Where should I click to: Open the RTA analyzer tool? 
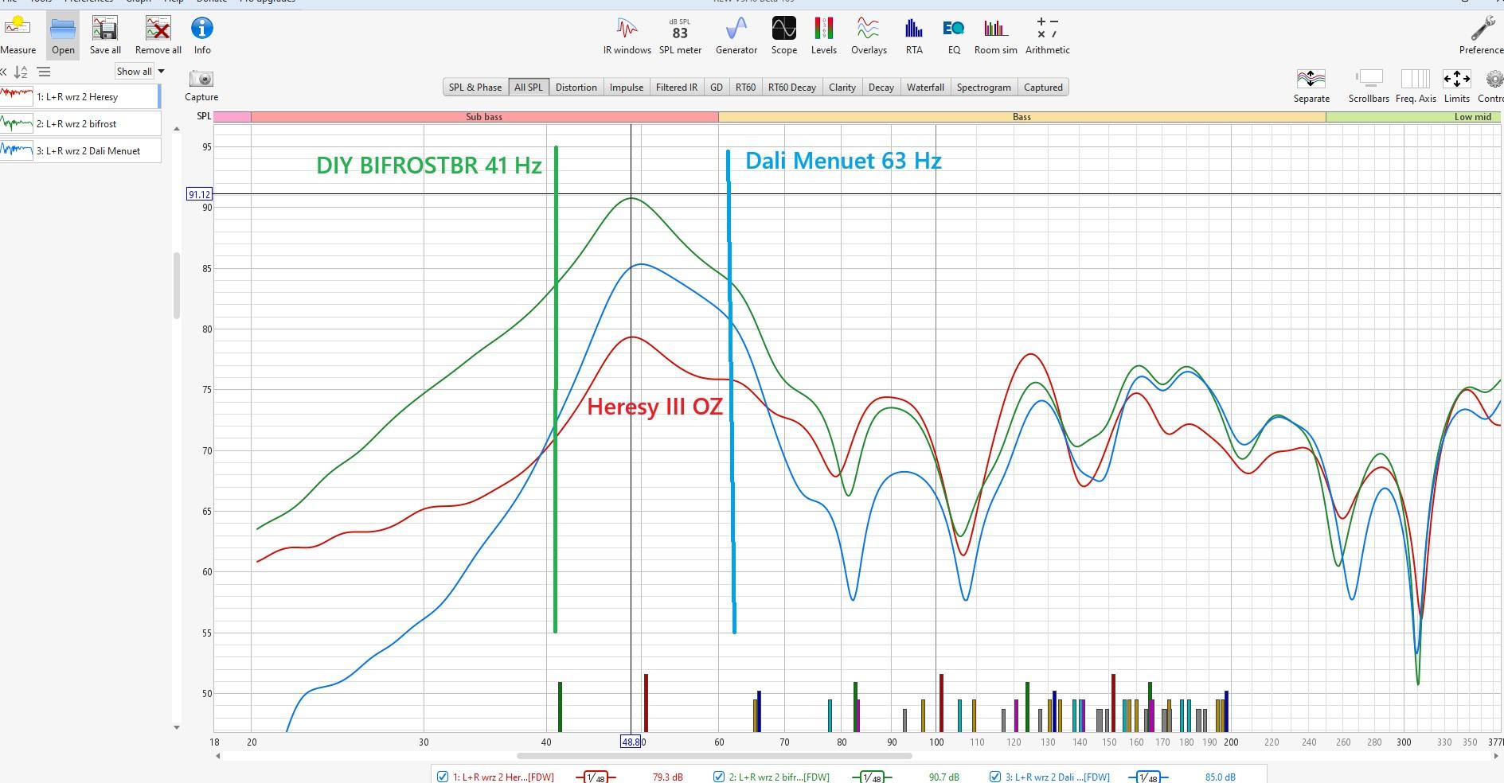[x=913, y=36]
